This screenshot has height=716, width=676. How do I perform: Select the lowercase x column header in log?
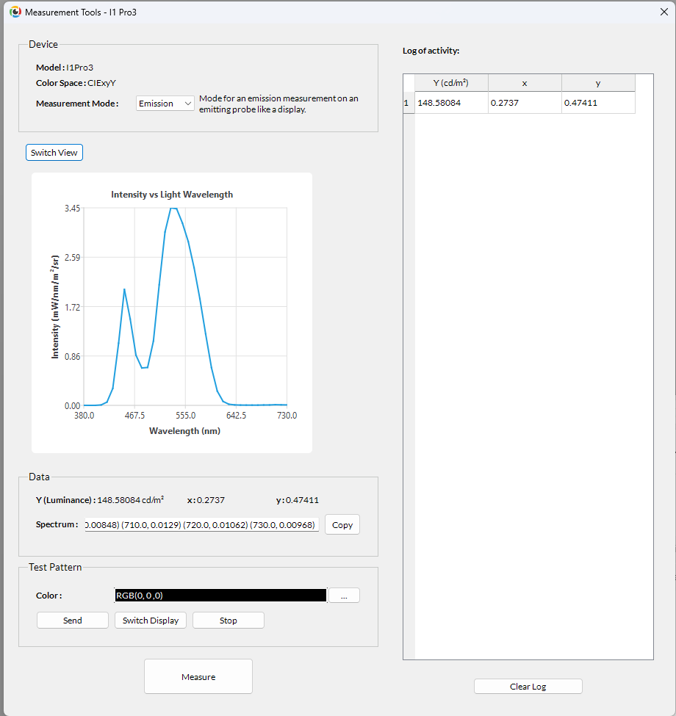525,83
